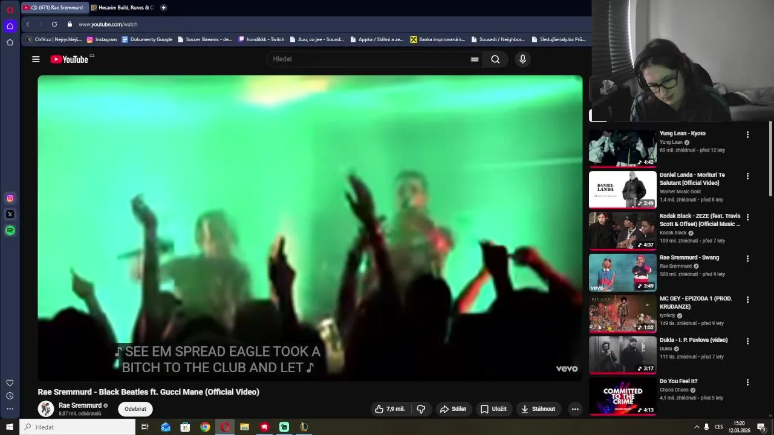The image size is (774, 435).
Task: Open the Rae Sremmurd channel avatar
Action: pos(46,409)
